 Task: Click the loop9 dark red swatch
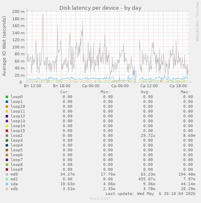(7, 170)
